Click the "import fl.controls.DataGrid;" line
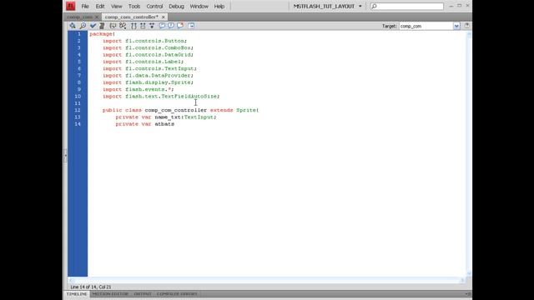Image resolution: width=534 pixels, height=300 pixels. click(148, 55)
